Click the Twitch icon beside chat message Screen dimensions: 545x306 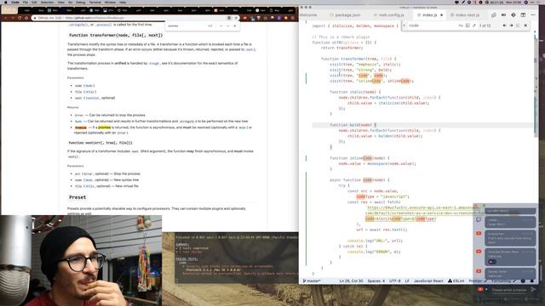479,219
